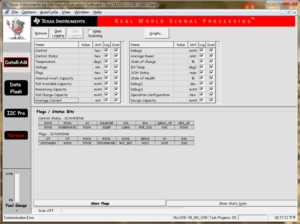Open the Graphs window button
The width and height of the screenshot is (300, 224).
157,33
